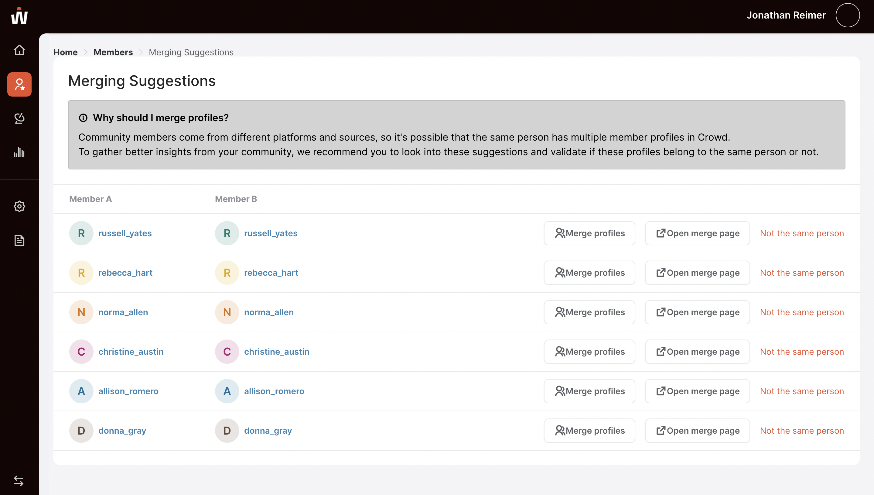
Task: Go to the Members breadcrumb
Action: [113, 52]
